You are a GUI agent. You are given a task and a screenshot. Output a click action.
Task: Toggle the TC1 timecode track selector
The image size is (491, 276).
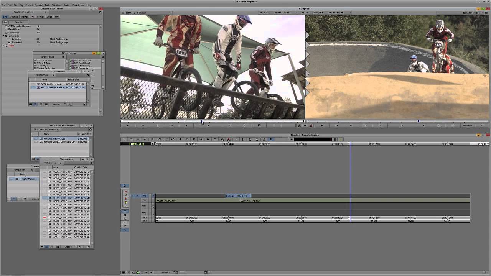(145, 218)
